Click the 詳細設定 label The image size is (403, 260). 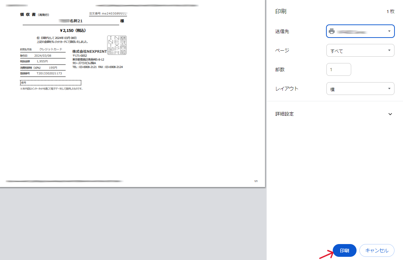tap(285, 114)
